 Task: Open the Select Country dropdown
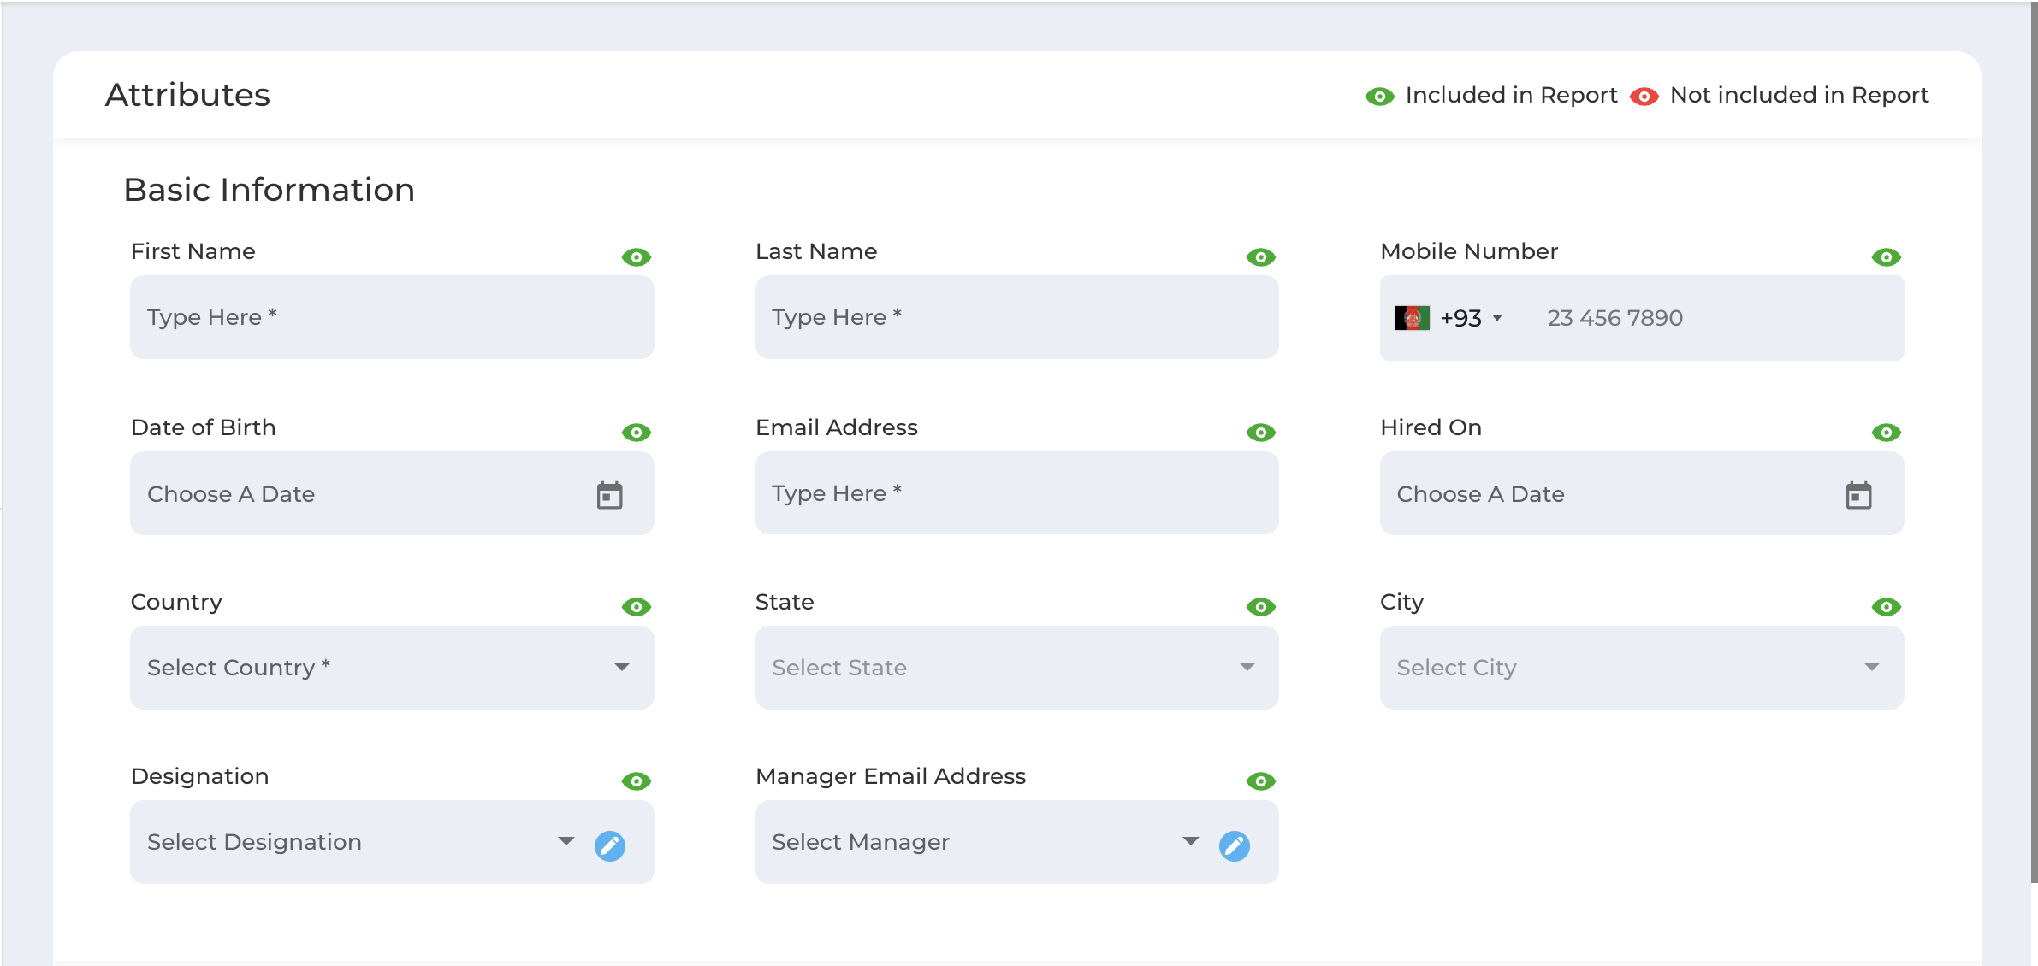point(392,667)
